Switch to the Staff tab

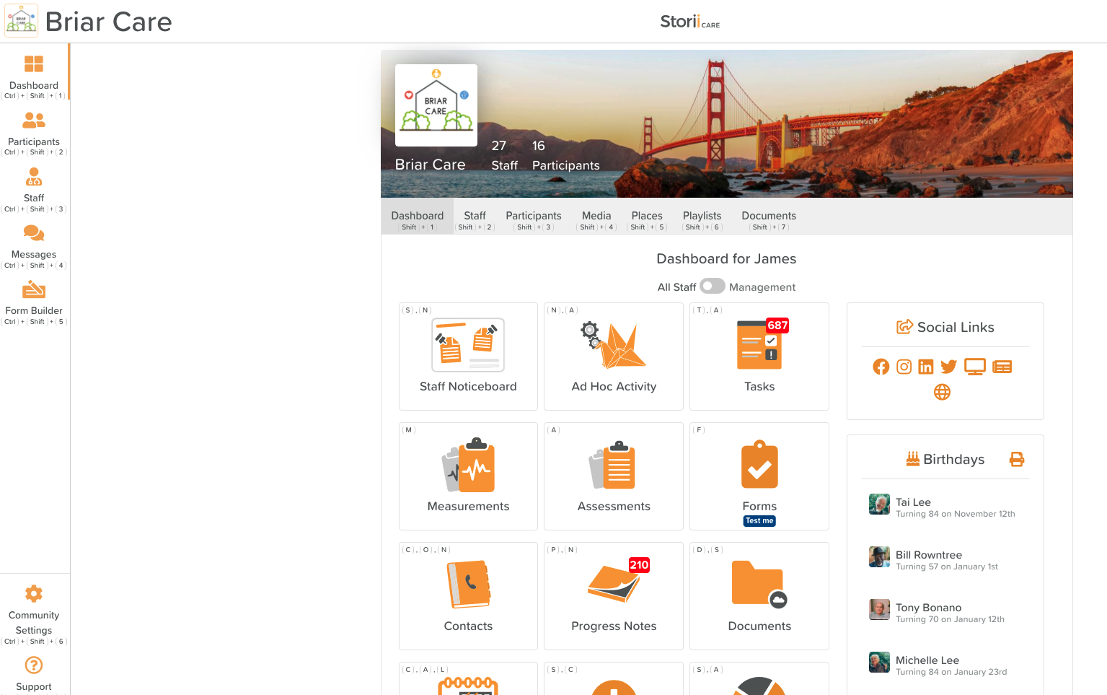point(475,216)
